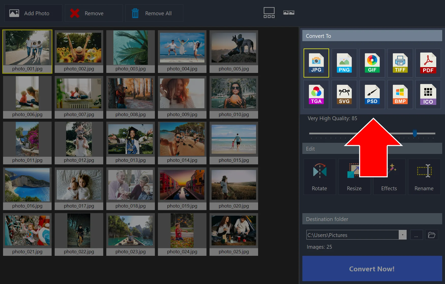Pick the GIF format icon
Viewport: 445px width, 284px height.
[x=372, y=63]
